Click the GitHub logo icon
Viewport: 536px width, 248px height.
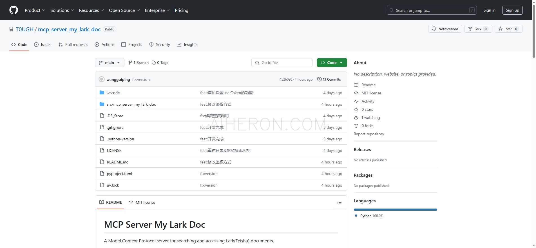coord(14,10)
